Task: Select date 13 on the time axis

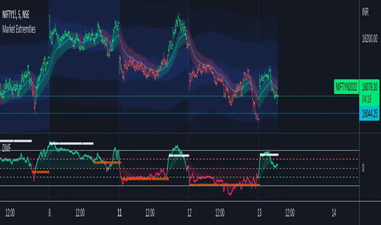Action: tap(259, 213)
